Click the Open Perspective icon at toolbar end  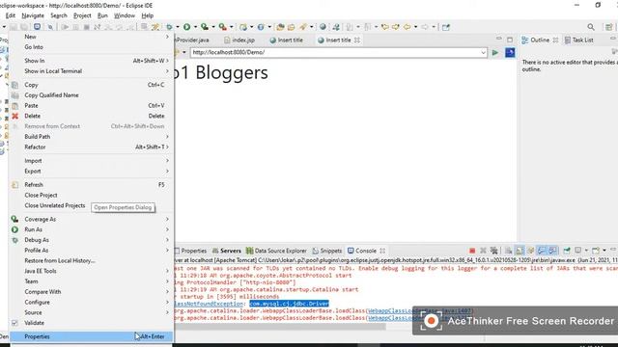pos(609,27)
